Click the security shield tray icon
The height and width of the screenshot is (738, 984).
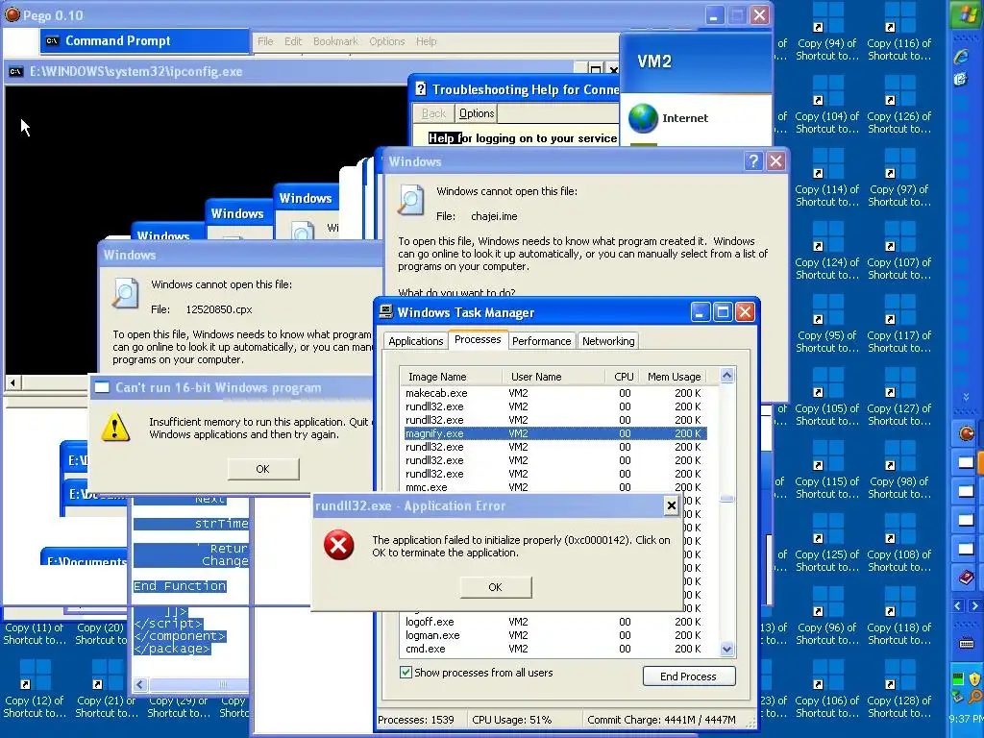coord(974,678)
